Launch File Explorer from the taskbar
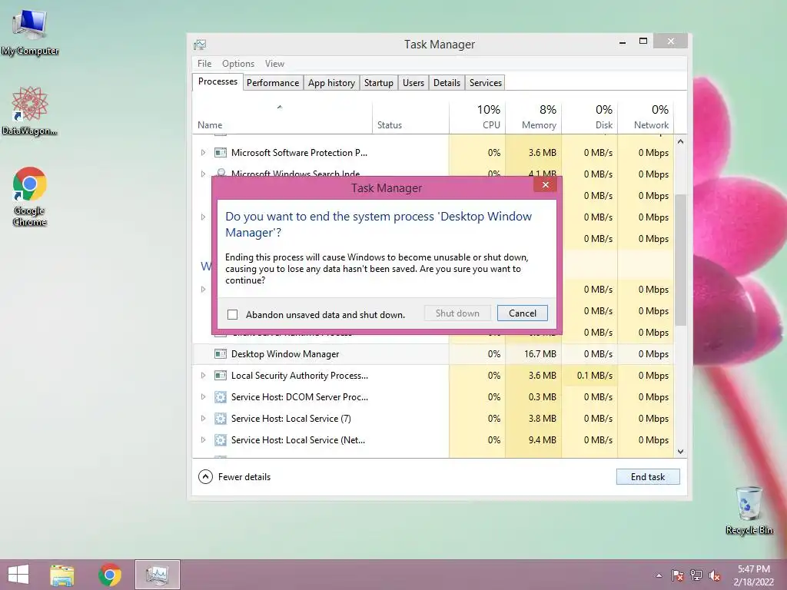Viewport: 787px width, 590px height. [62, 575]
